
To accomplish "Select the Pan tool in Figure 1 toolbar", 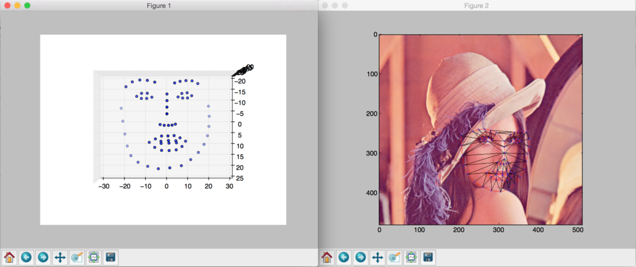I will [x=60, y=257].
